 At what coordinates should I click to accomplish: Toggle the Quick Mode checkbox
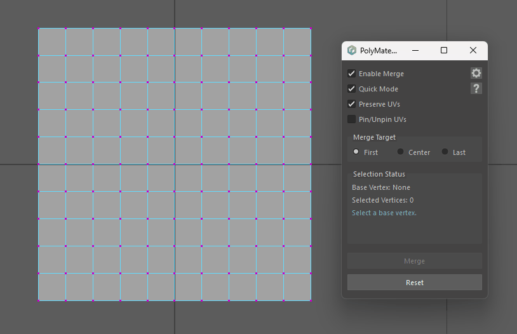352,89
